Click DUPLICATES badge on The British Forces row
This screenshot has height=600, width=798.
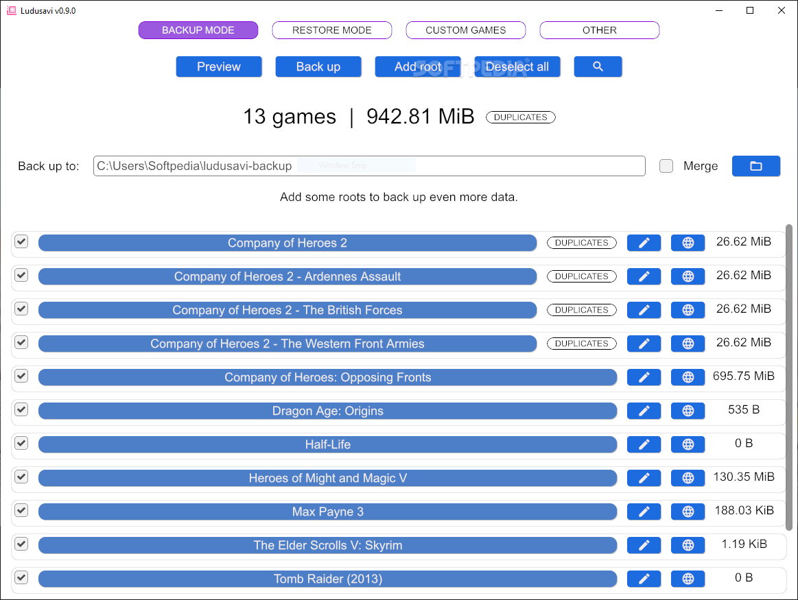pyautogui.click(x=582, y=310)
